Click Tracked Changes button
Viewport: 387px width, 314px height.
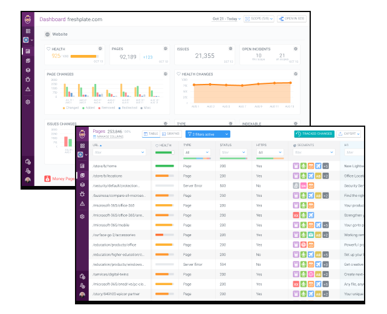tap(314, 134)
